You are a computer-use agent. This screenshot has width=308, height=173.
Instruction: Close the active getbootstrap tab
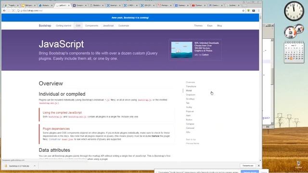coord(69,5)
